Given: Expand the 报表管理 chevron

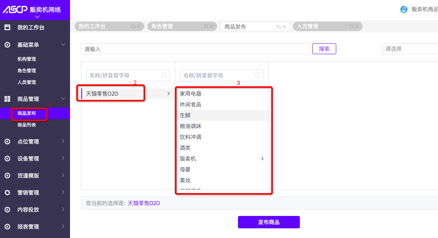Looking at the screenshot, I should [63, 226].
